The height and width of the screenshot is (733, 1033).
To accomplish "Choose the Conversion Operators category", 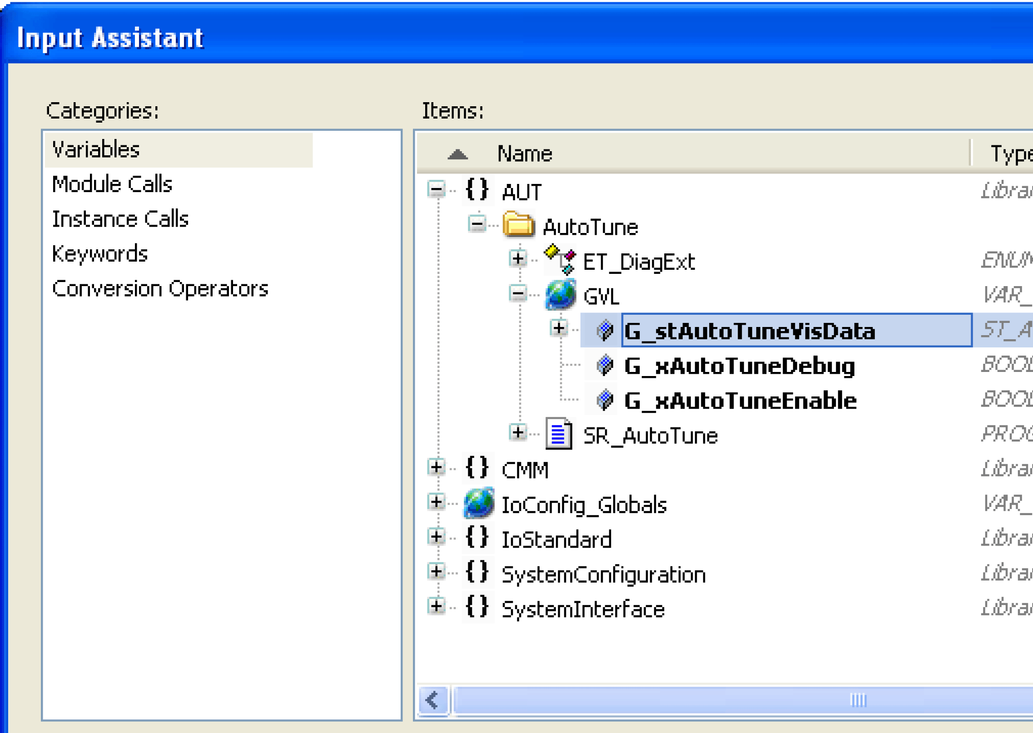I will point(160,289).
